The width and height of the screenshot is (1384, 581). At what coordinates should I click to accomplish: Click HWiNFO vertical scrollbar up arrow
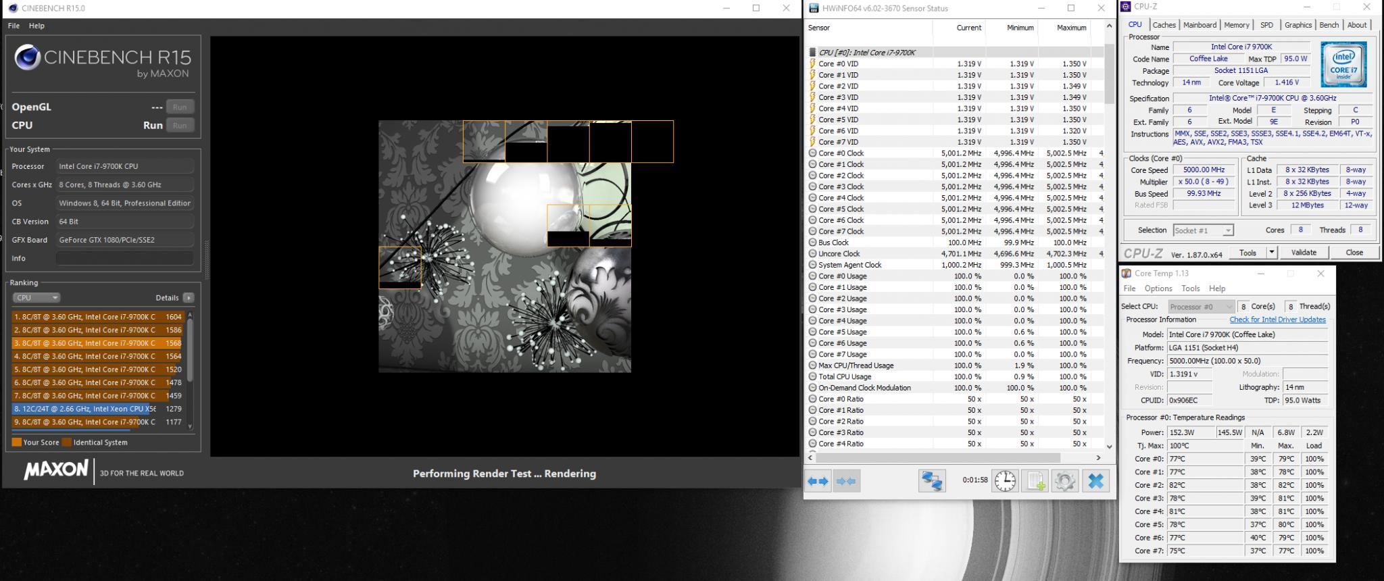click(x=1109, y=26)
